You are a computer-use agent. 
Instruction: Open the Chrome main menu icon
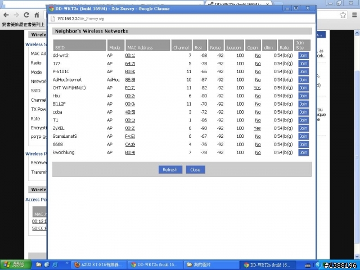click(354, 15)
